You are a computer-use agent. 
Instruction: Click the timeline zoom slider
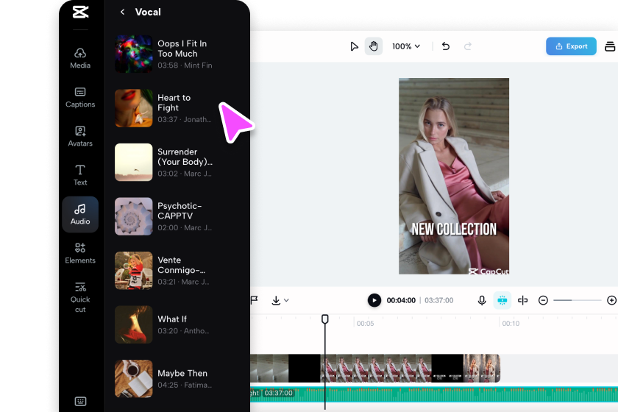577,300
